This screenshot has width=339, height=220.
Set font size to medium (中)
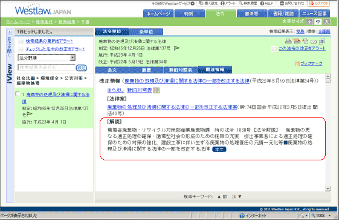point(318,22)
